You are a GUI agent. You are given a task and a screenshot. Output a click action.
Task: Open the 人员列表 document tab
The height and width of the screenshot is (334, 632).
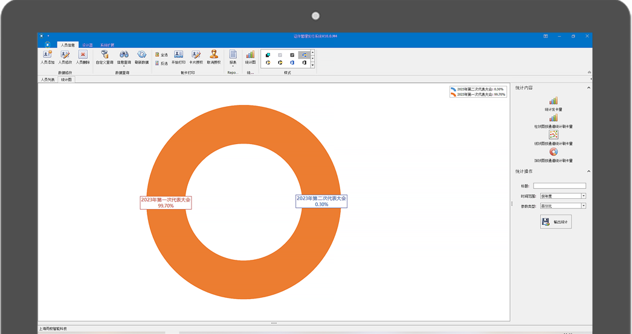(48, 80)
